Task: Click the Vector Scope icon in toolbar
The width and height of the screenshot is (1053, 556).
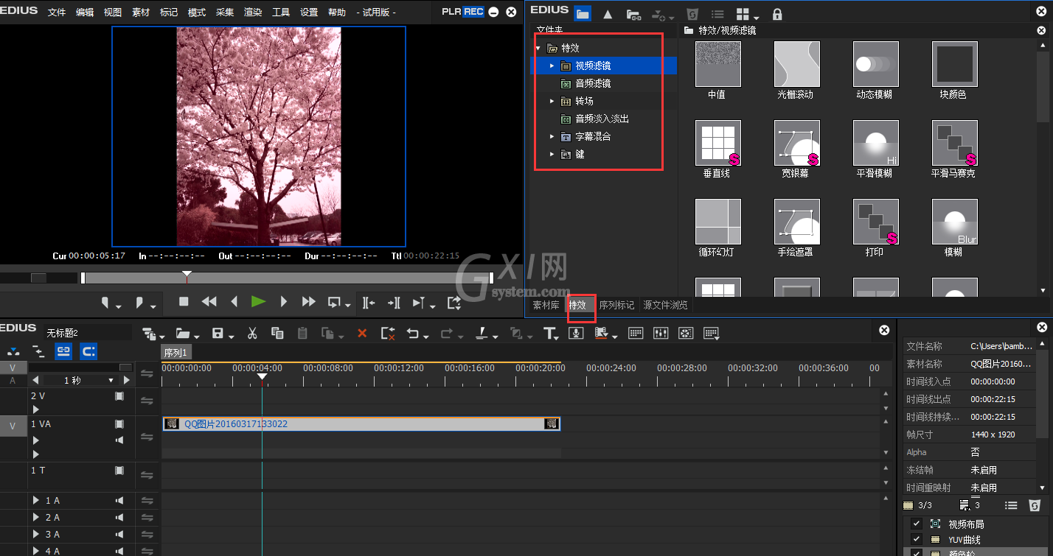Action: pyautogui.click(x=686, y=333)
